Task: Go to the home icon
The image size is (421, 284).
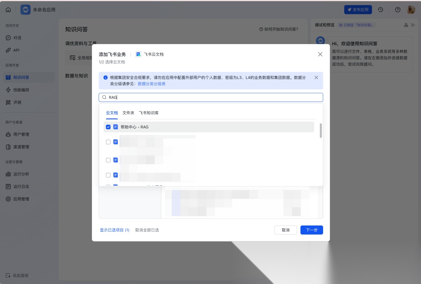Action: 8,10
